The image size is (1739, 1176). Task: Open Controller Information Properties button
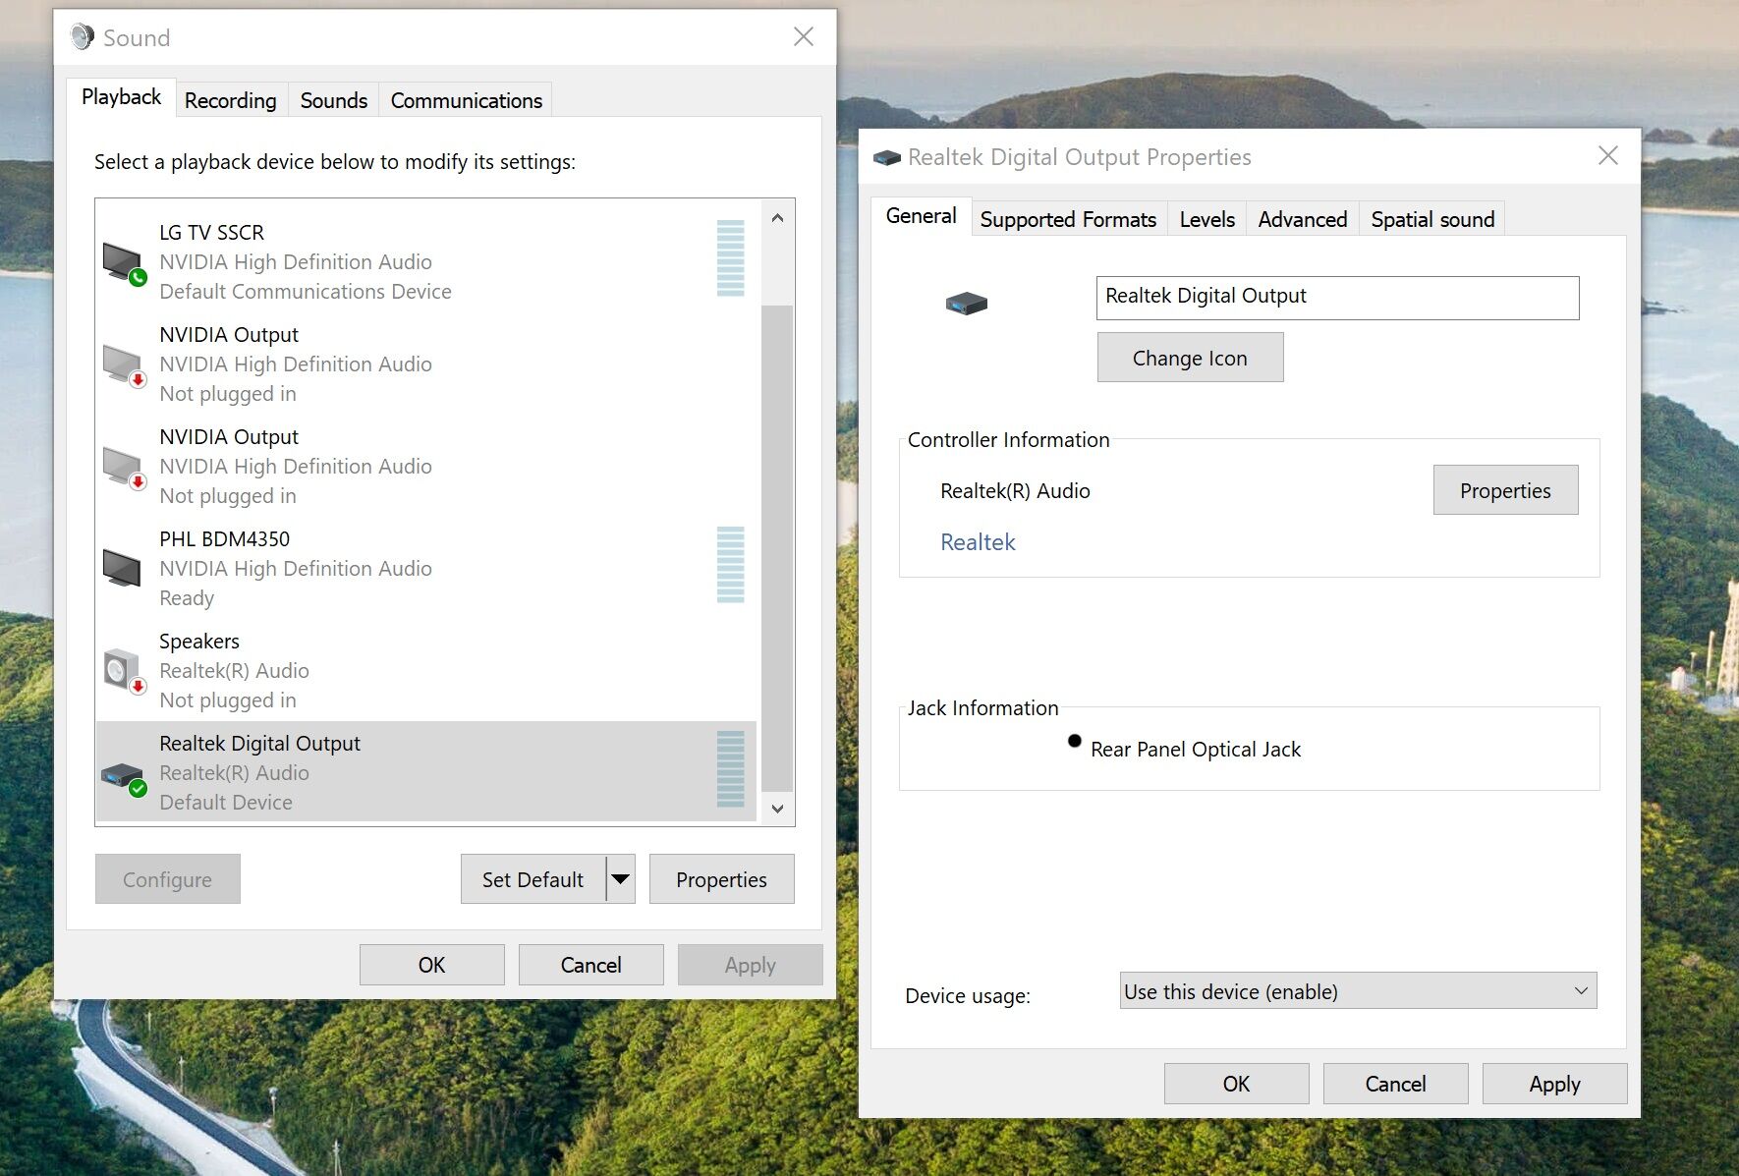point(1505,490)
